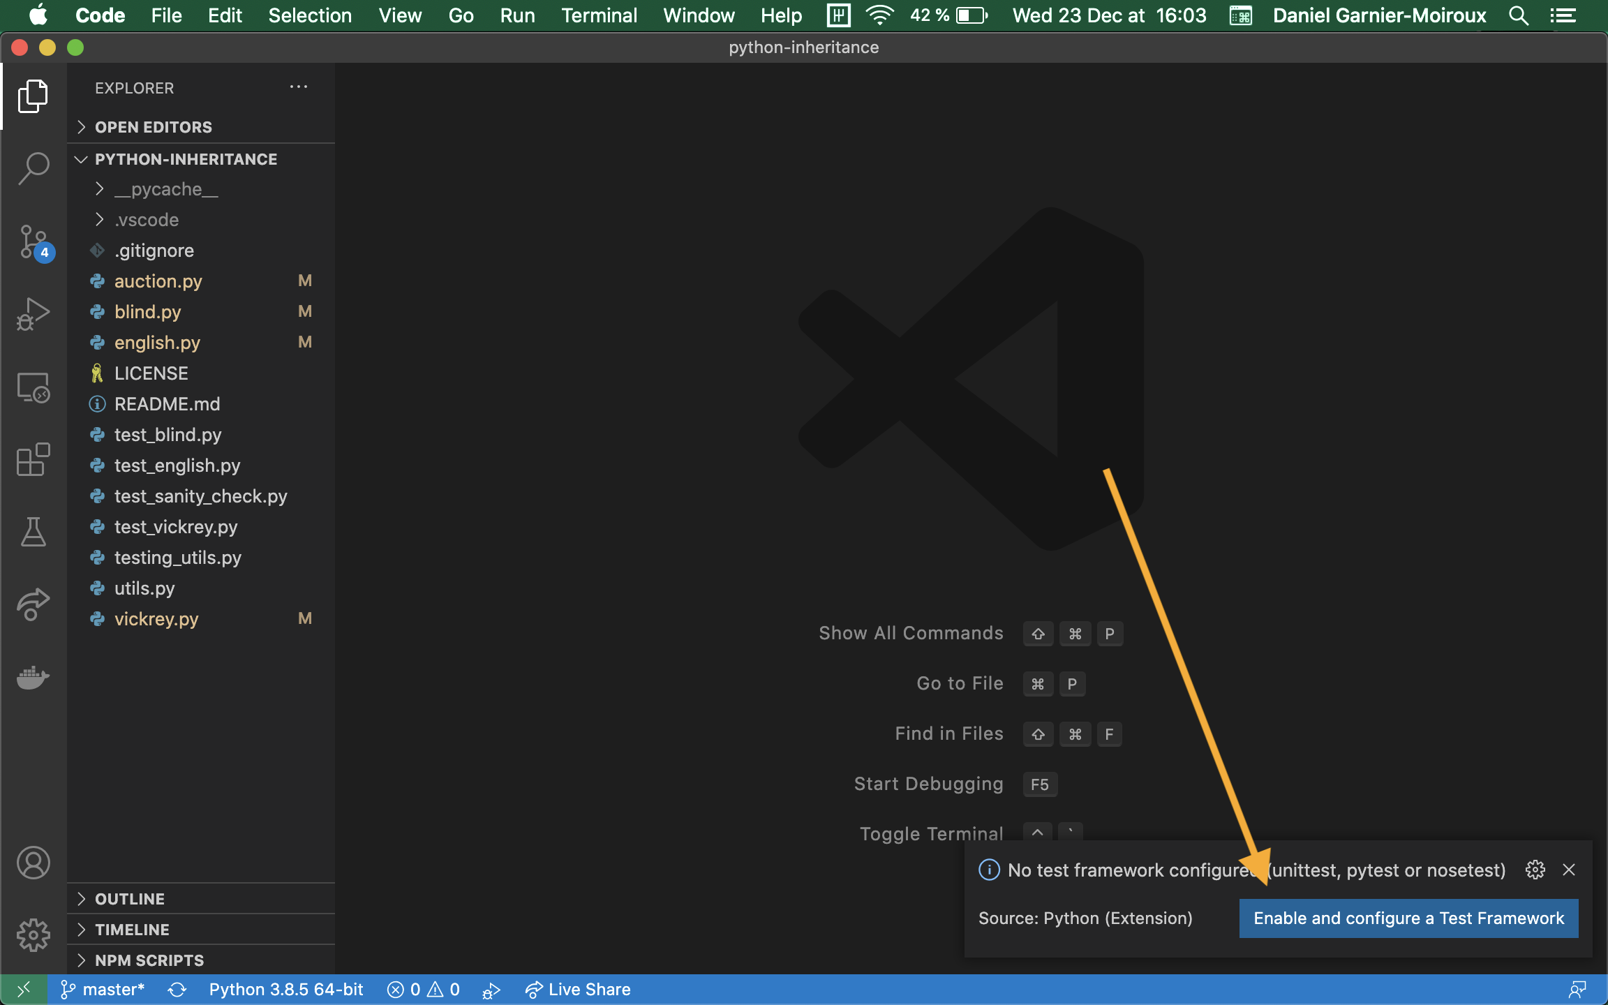The height and width of the screenshot is (1005, 1608).
Task: Open the Testing flask icon view
Action: pos(33,532)
